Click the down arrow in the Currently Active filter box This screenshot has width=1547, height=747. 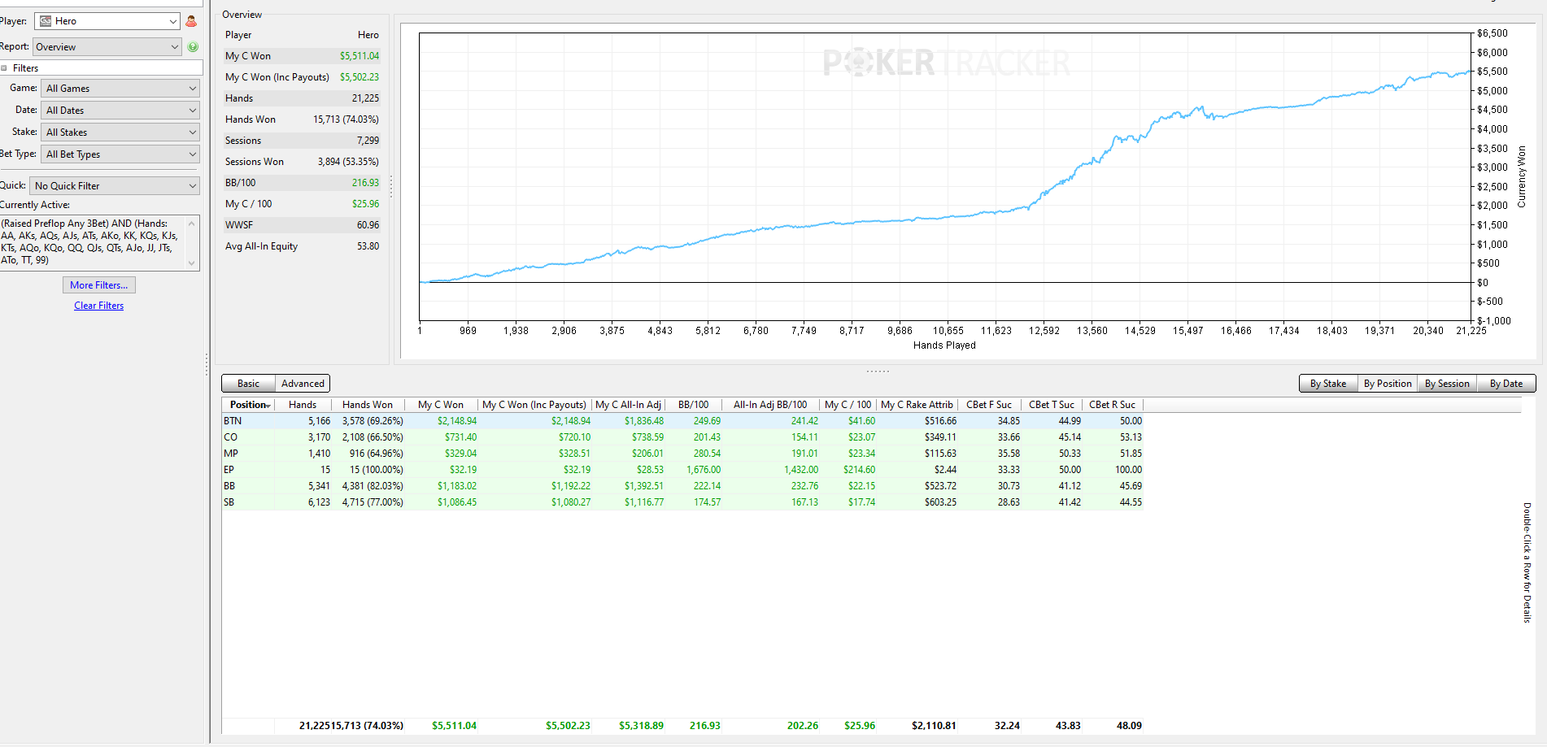192,263
